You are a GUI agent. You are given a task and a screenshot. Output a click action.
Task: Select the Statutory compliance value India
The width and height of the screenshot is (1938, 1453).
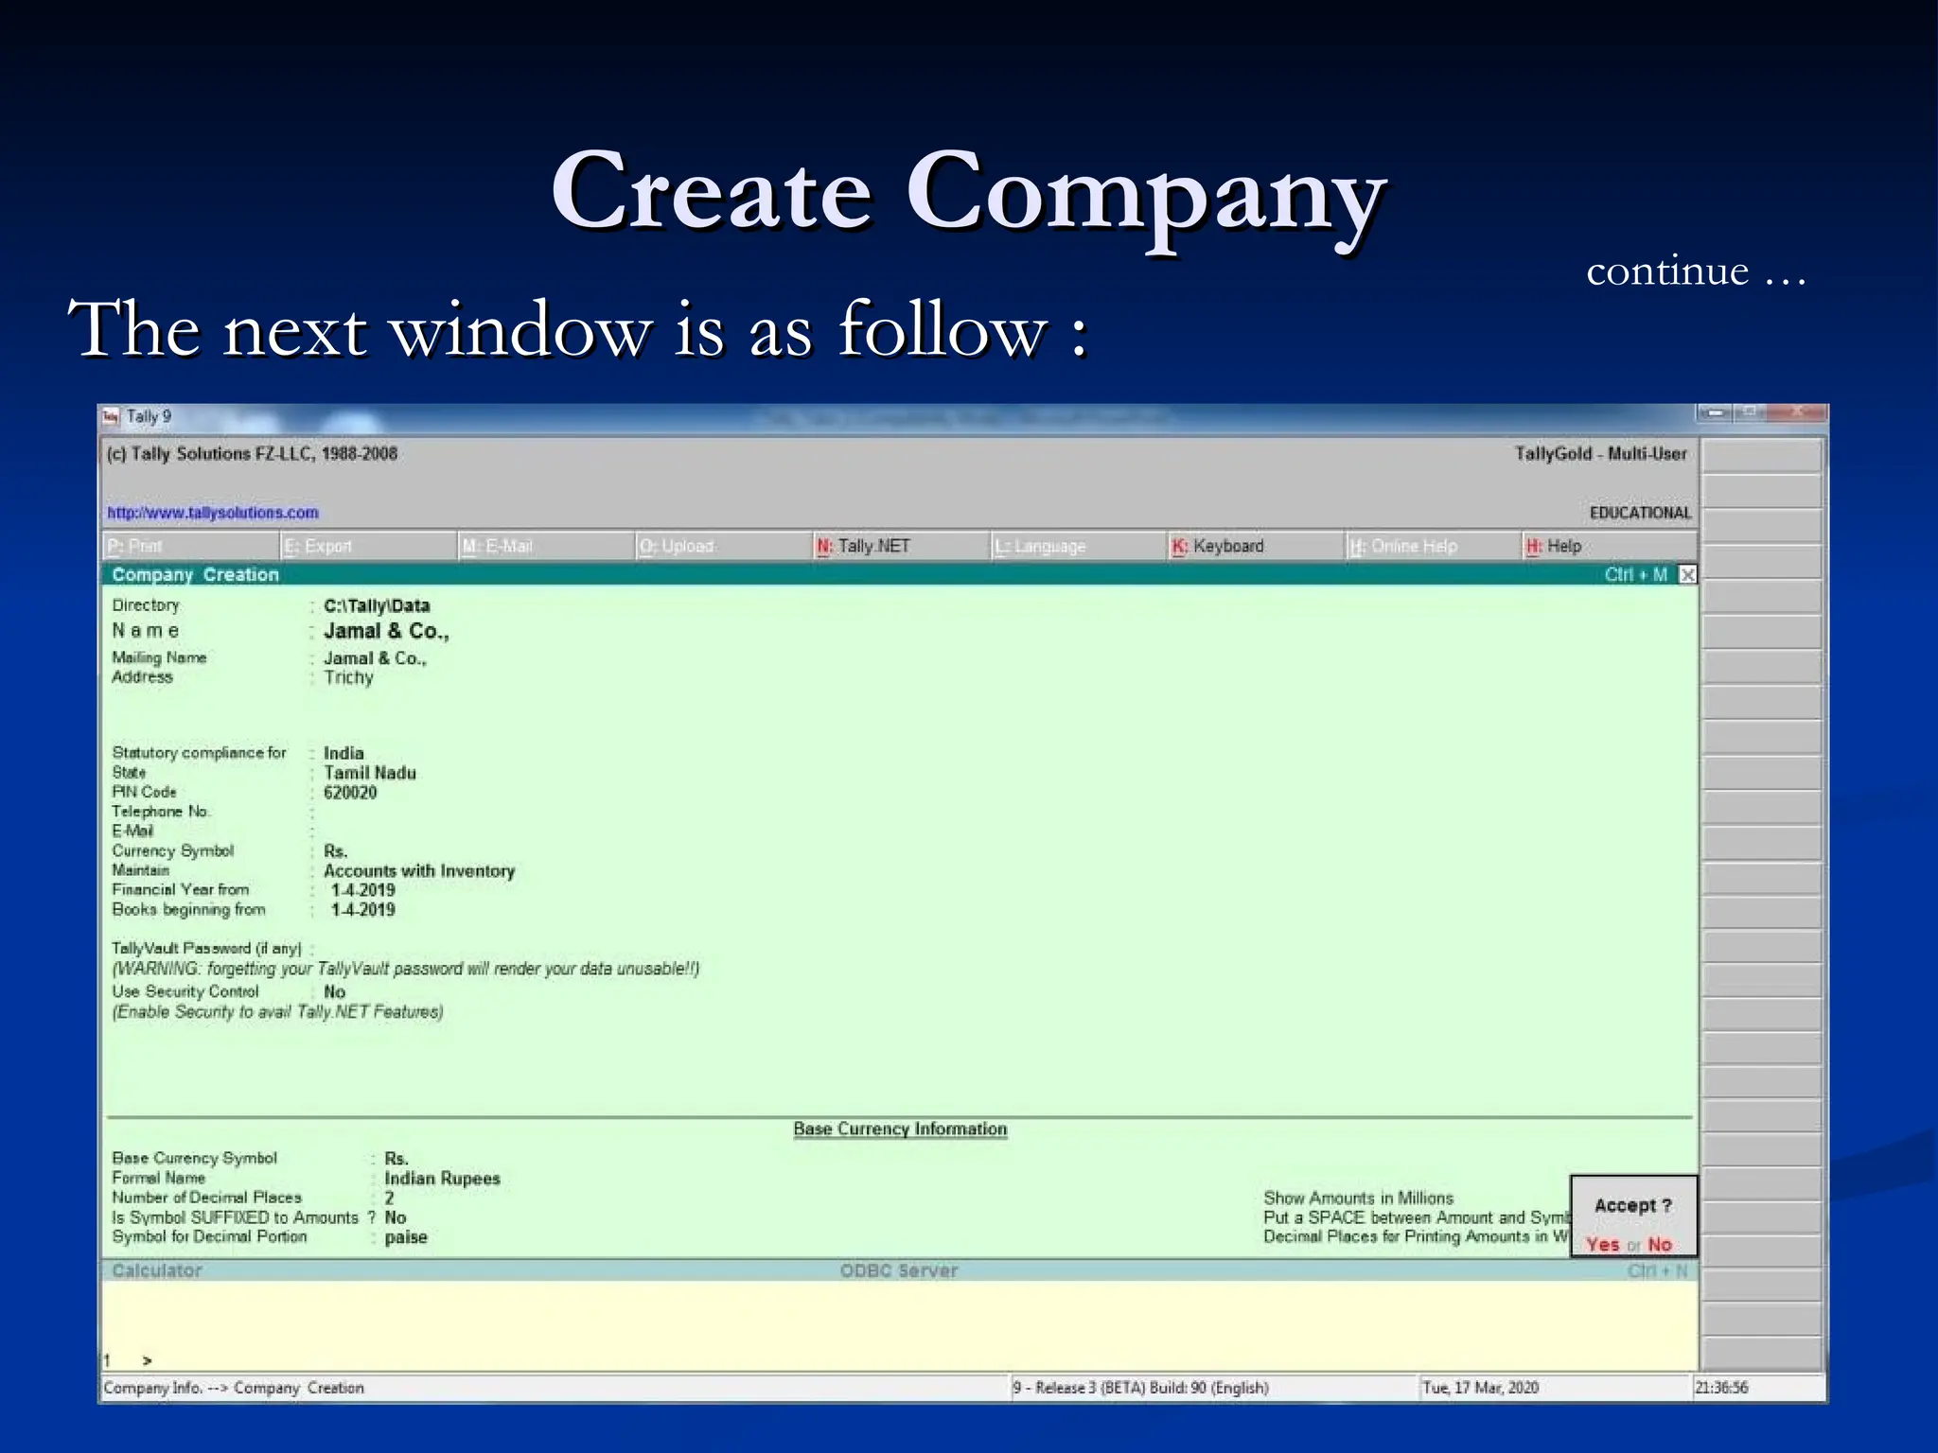coord(344,753)
